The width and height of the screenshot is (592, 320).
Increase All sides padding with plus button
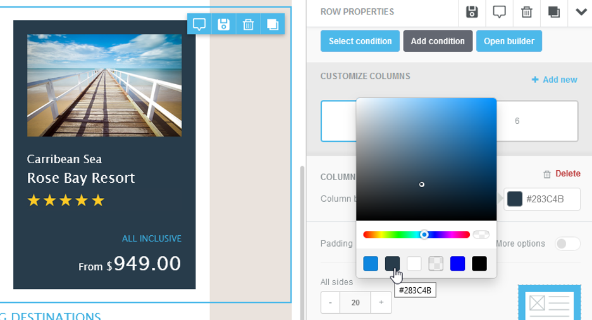pos(381,303)
